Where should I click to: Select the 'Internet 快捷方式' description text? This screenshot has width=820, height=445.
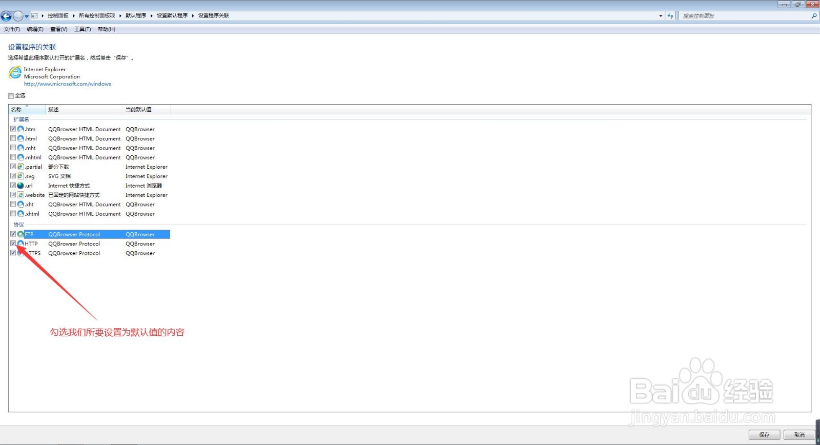click(x=69, y=186)
